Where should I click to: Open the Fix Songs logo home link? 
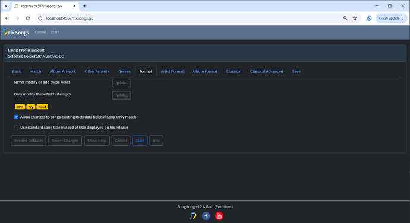pos(15,33)
